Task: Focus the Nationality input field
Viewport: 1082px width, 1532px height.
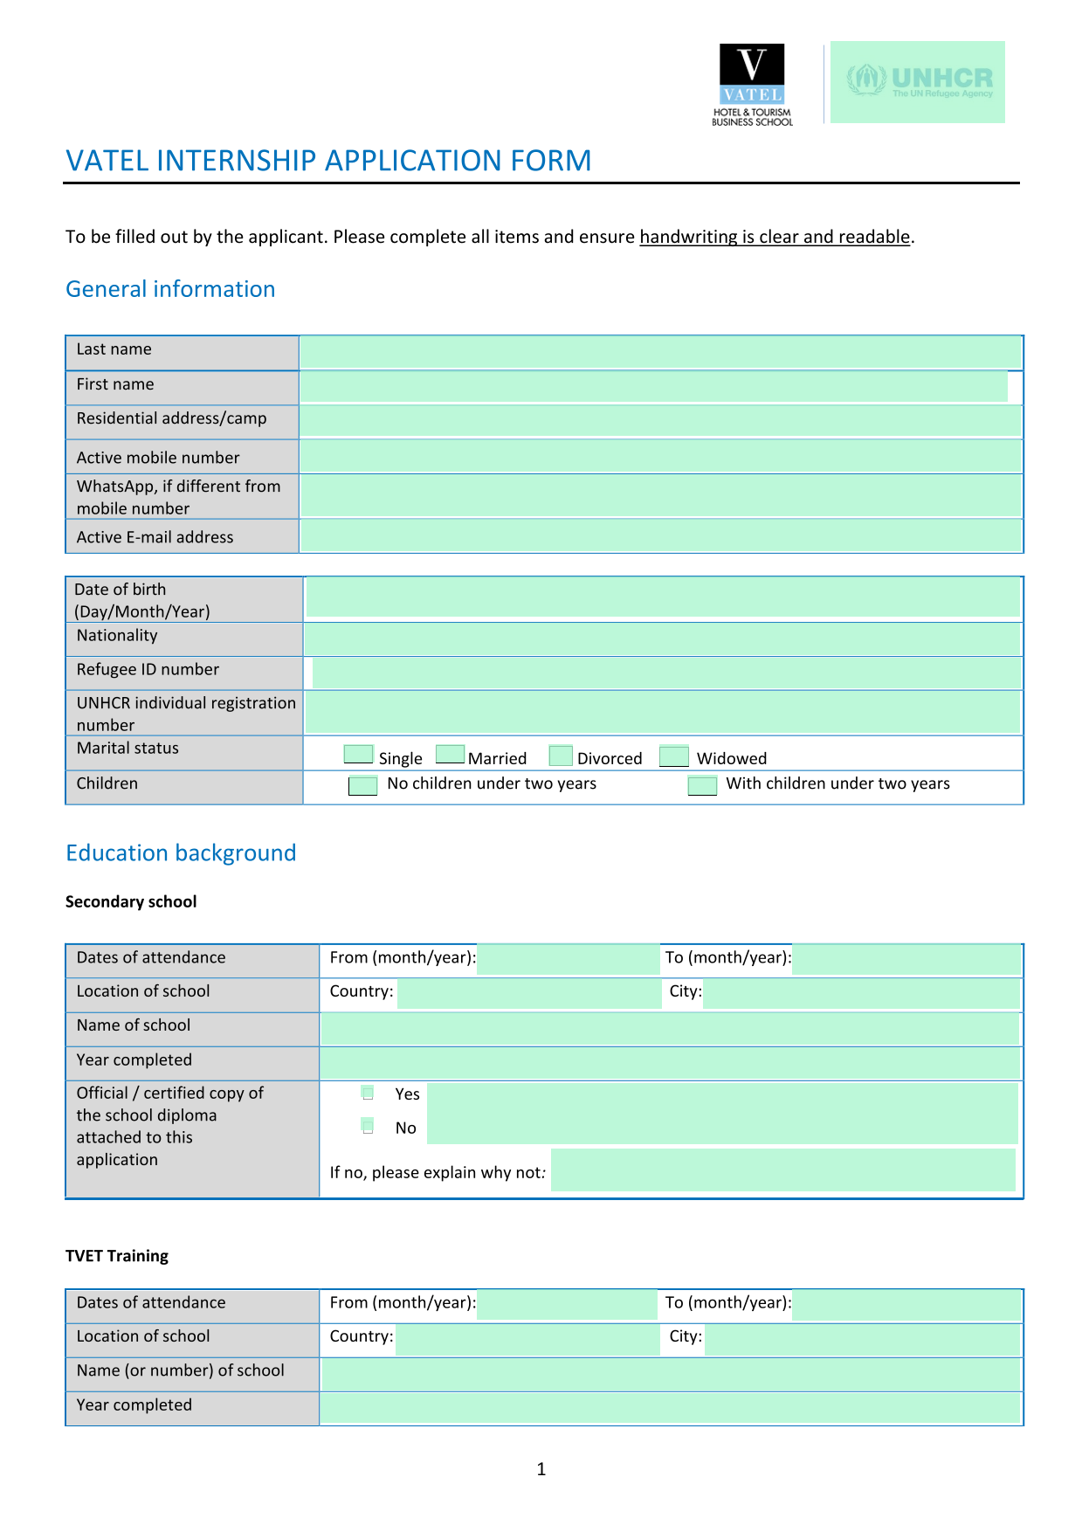Action: 662,638
